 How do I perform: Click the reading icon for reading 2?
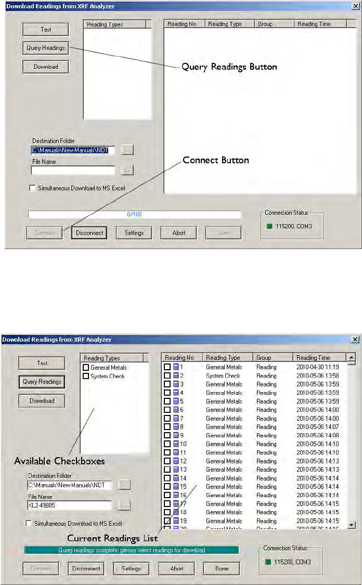(x=176, y=375)
